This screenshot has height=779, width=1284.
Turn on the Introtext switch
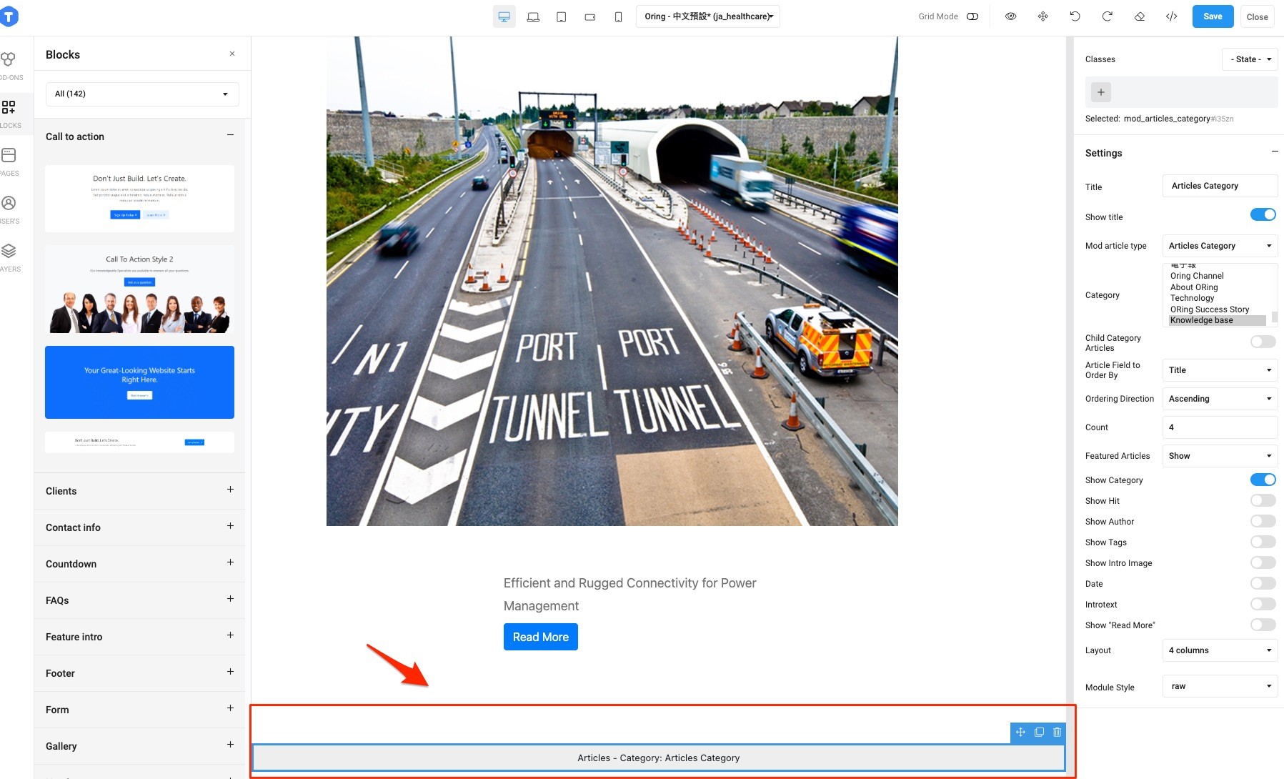pyautogui.click(x=1263, y=604)
